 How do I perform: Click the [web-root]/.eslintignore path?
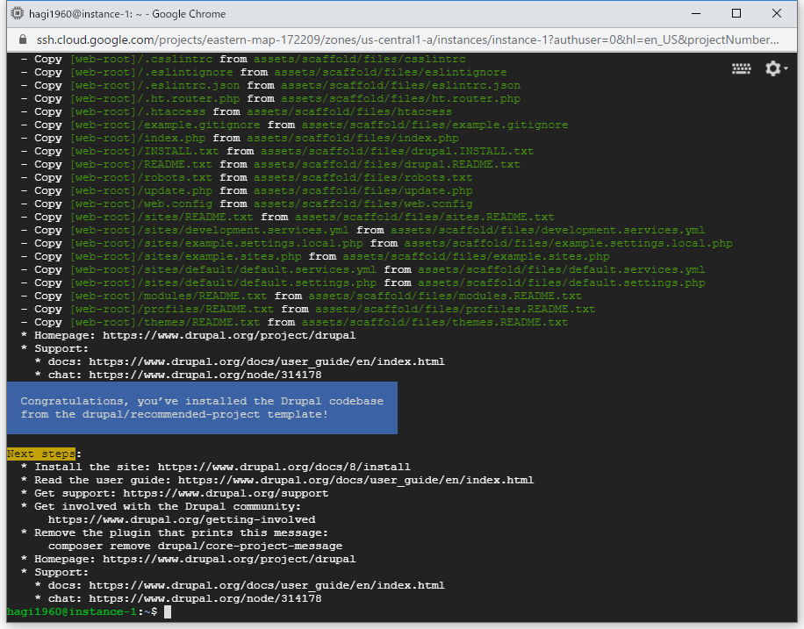tap(151, 72)
